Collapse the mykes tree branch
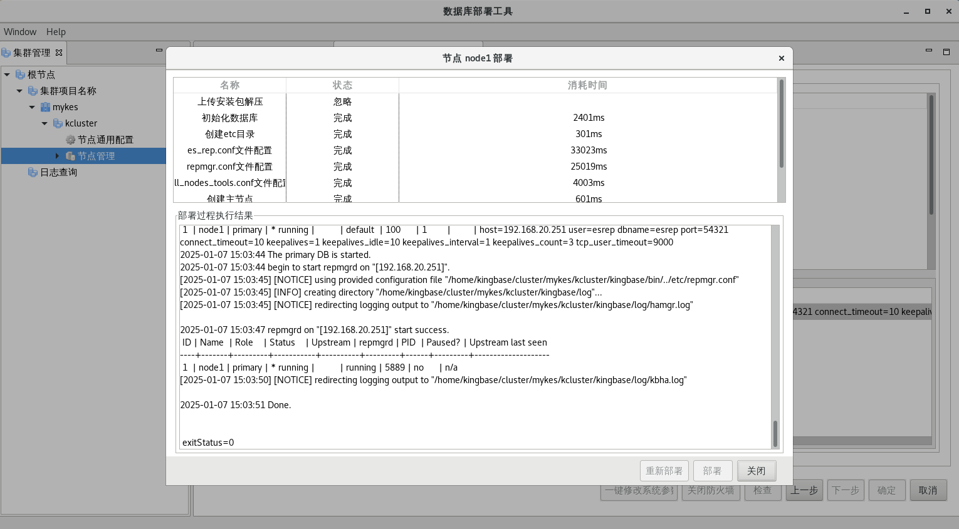The width and height of the screenshot is (959, 529). [32, 107]
